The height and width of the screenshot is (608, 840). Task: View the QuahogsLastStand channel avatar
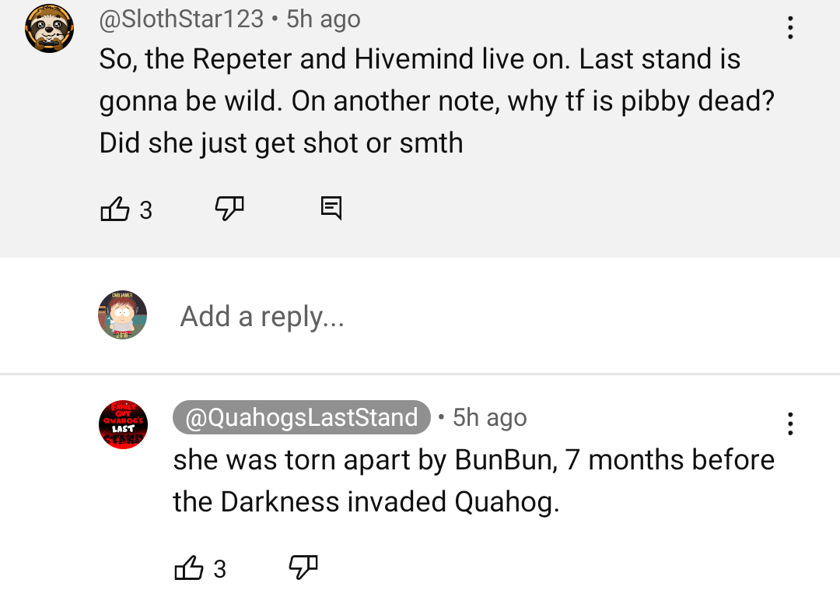tap(123, 424)
